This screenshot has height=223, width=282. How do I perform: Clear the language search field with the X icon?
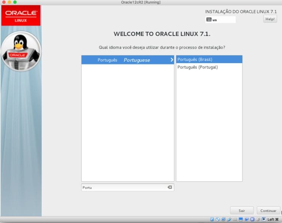(170, 187)
